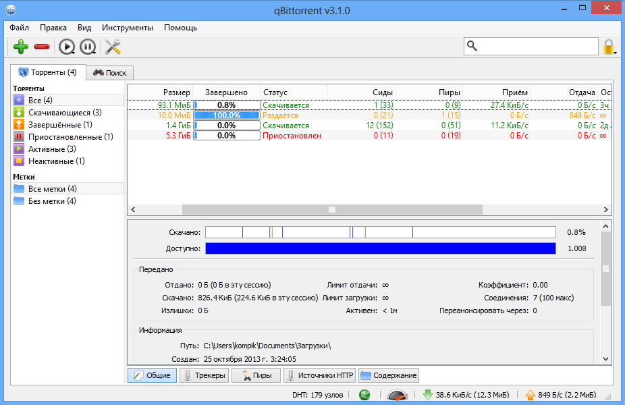
Task: Click the folder icon of Без метки
Action: click(x=19, y=200)
